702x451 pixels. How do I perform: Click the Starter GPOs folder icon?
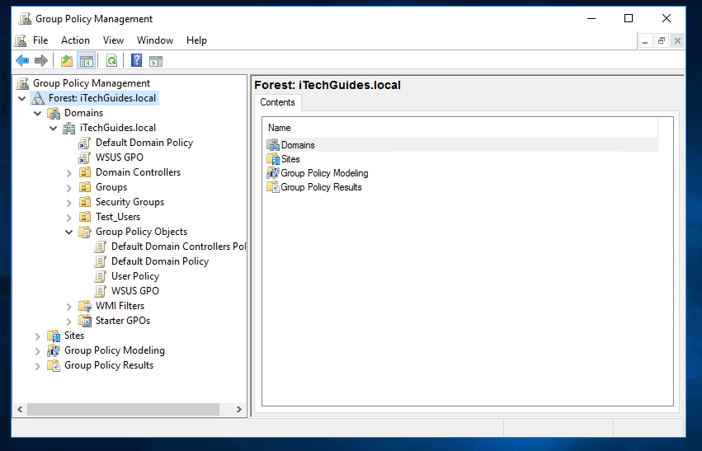tap(85, 321)
